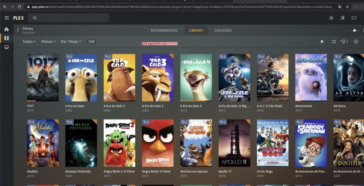The height and width of the screenshot is (186, 364).
Task: Click the 'Animais em Apuros' title link
Action: click(194, 171)
